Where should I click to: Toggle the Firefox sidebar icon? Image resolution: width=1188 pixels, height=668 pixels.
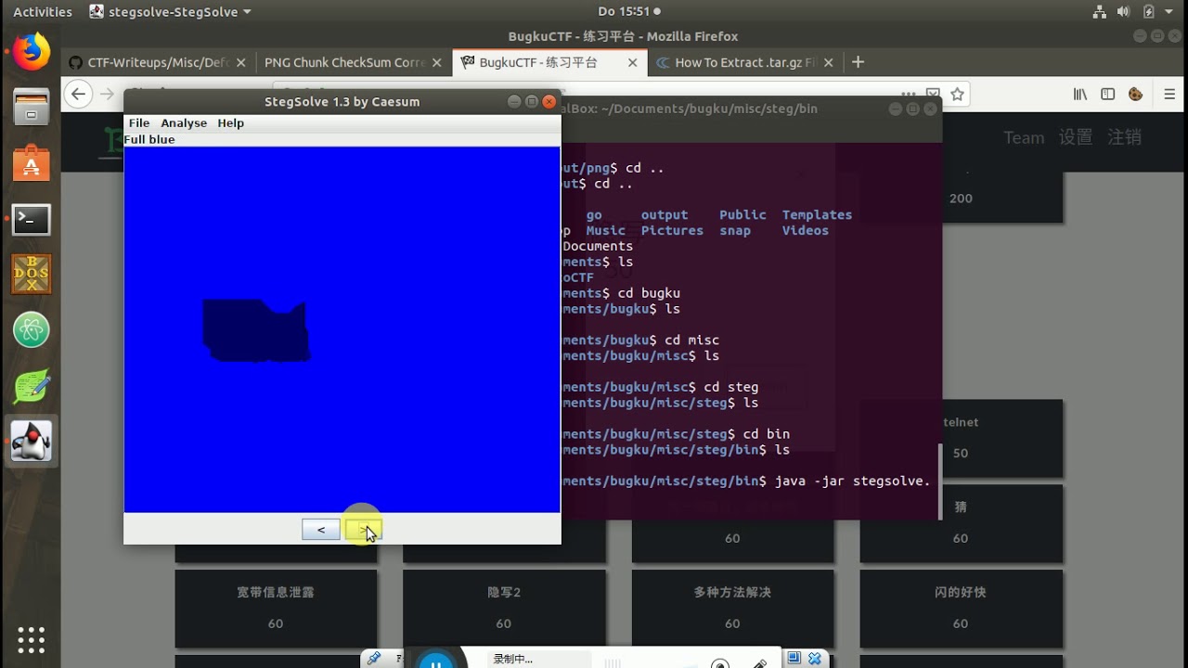tap(1107, 94)
